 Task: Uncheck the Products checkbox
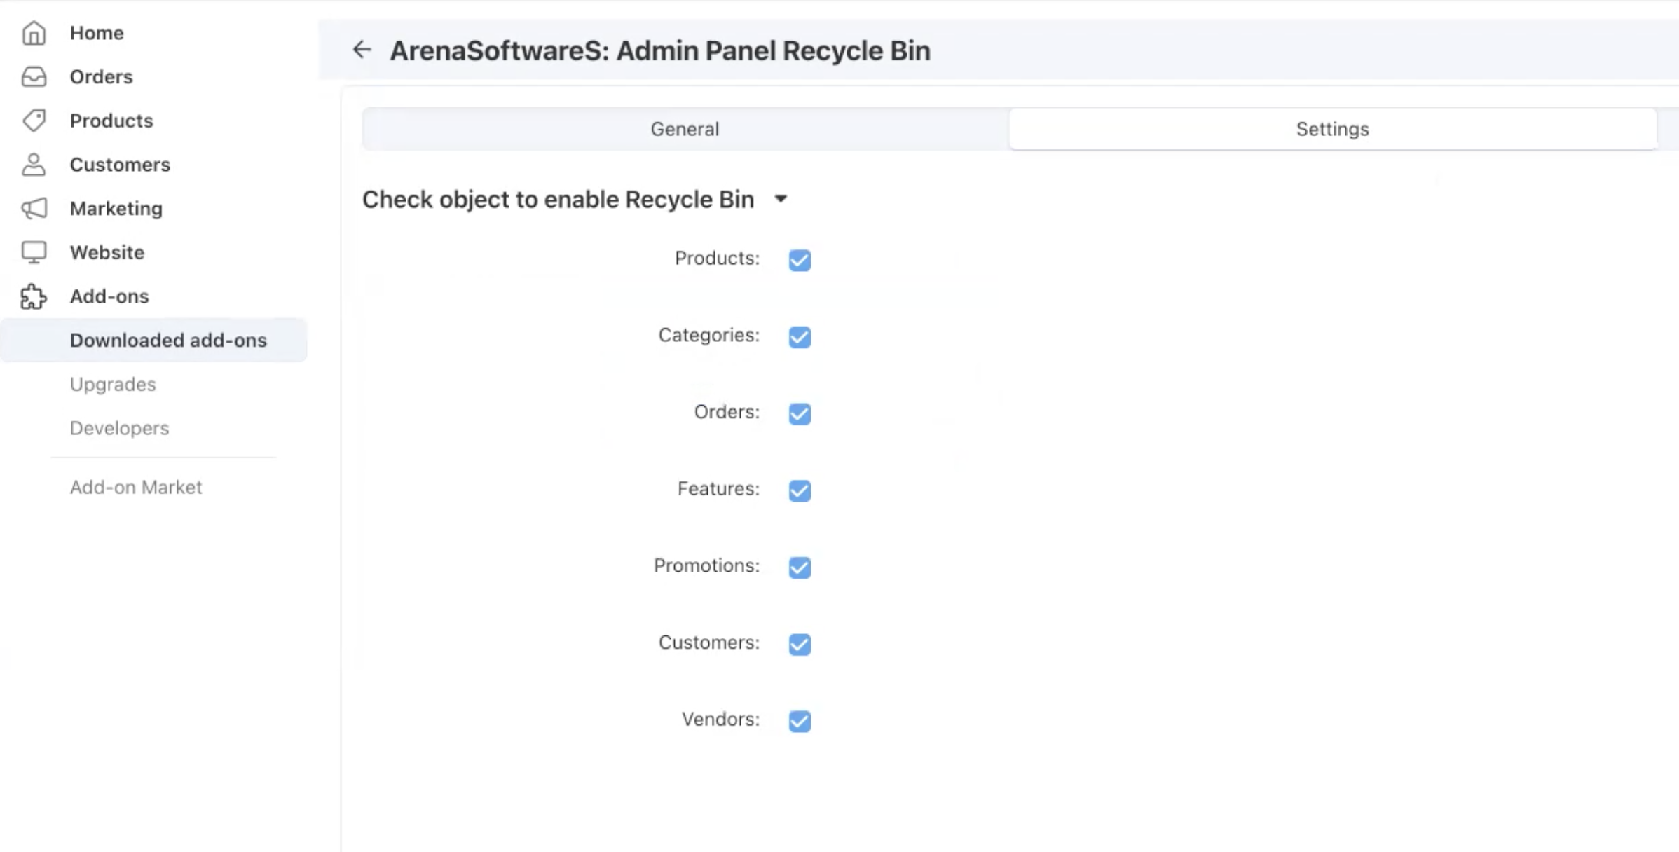pyautogui.click(x=800, y=260)
